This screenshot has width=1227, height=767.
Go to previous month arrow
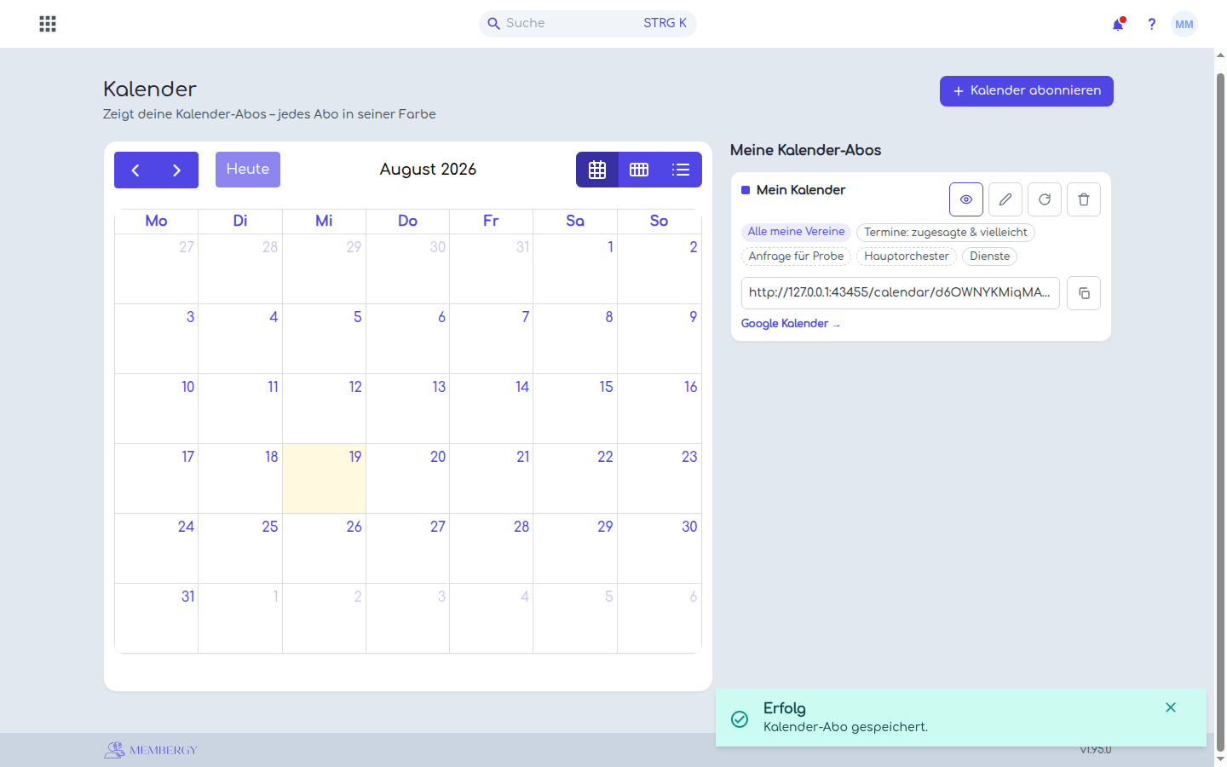click(x=135, y=170)
